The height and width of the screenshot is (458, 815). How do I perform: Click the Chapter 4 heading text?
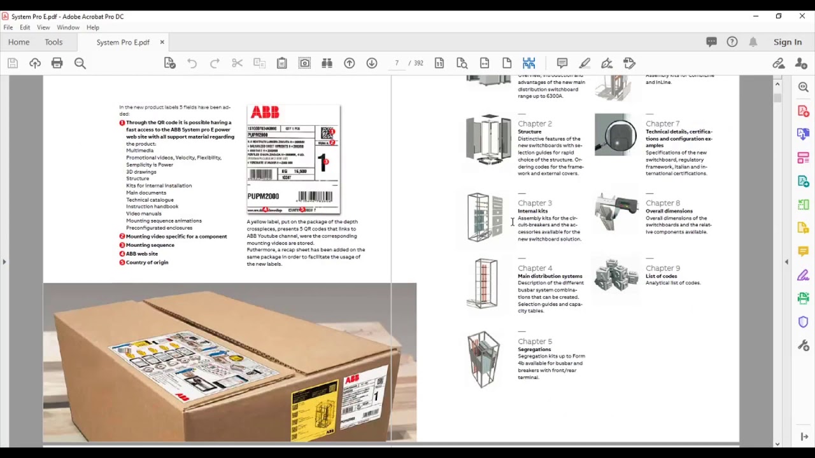click(535, 268)
